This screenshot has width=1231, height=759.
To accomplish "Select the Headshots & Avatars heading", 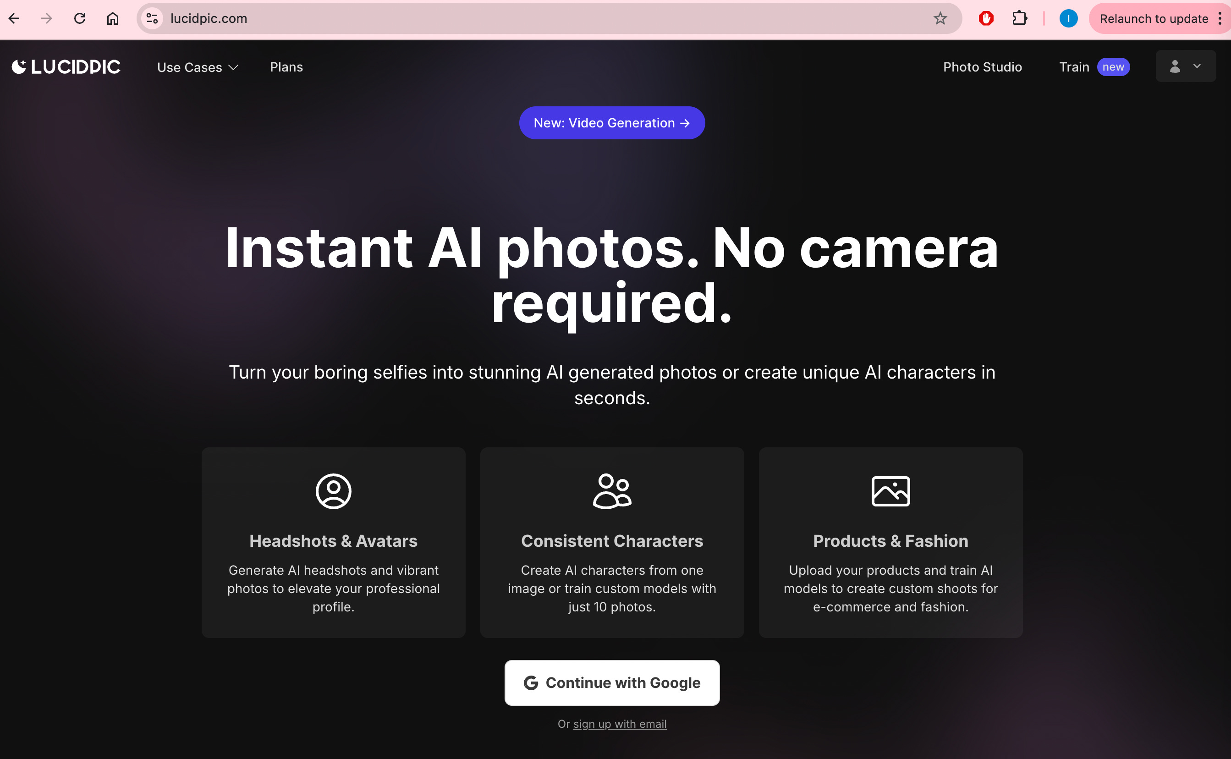I will coord(333,541).
